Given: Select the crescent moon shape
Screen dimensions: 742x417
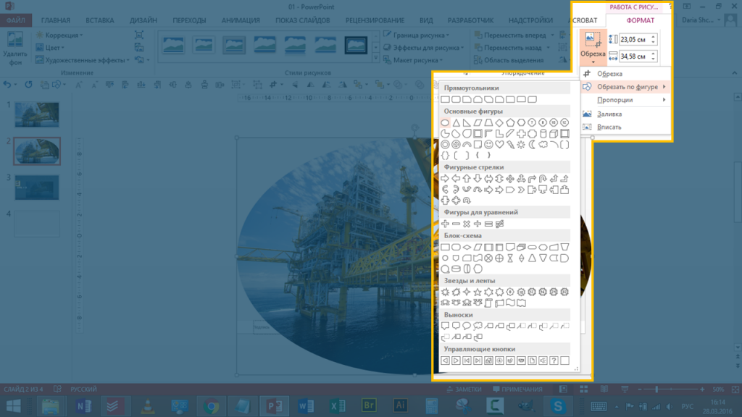Looking at the screenshot, I should point(533,145).
